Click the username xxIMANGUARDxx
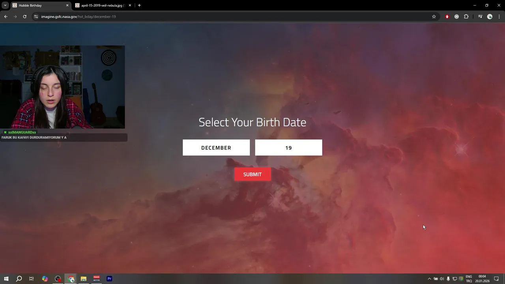The height and width of the screenshot is (284, 505). click(x=22, y=132)
